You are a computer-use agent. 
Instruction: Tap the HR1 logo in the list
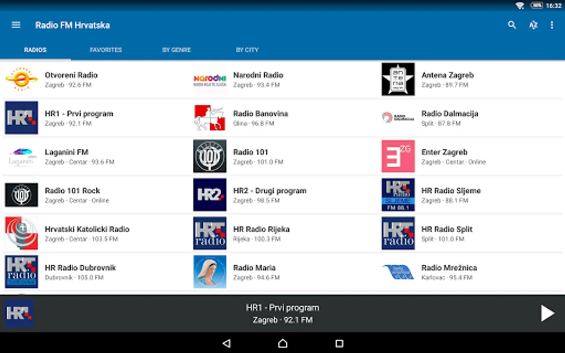22,118
